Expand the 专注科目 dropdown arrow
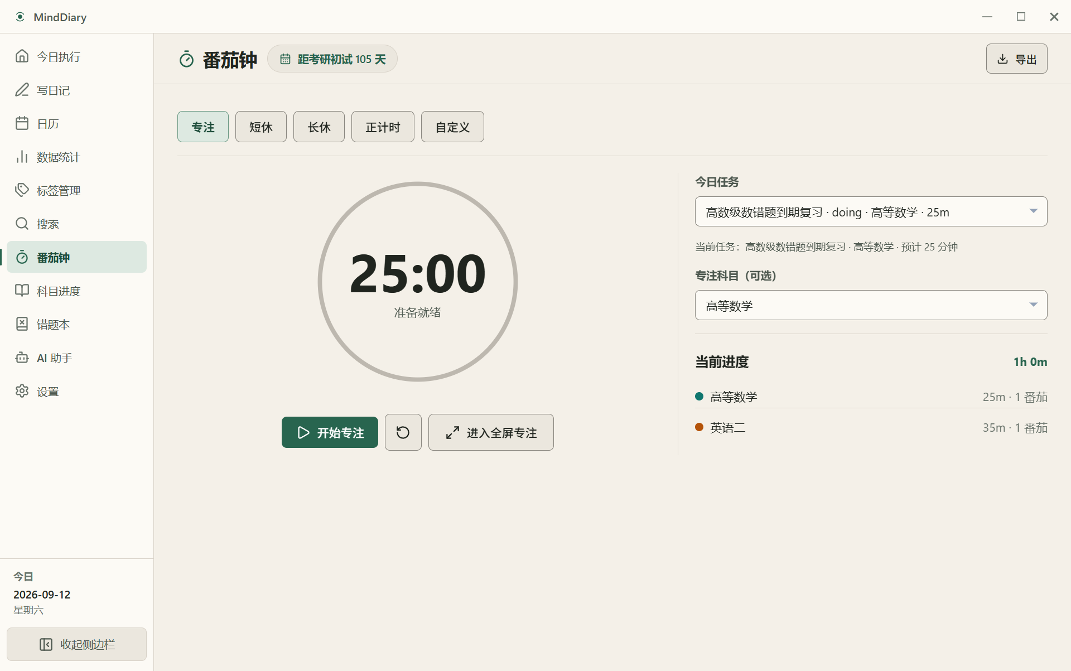1071x671 pixels. 1033,305
